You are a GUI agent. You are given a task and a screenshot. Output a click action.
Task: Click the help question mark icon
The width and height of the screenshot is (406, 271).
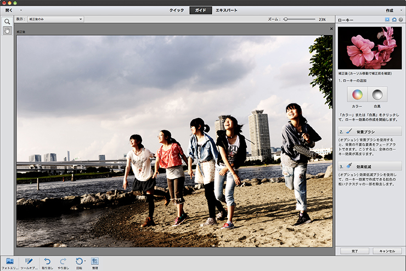point(401,19)
